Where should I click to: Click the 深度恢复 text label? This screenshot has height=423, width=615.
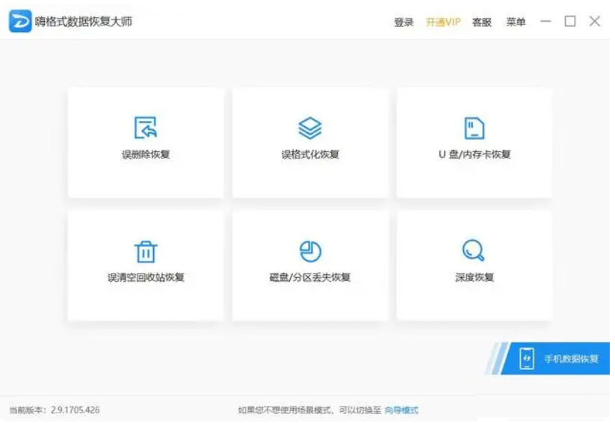[x=475, y=277]
